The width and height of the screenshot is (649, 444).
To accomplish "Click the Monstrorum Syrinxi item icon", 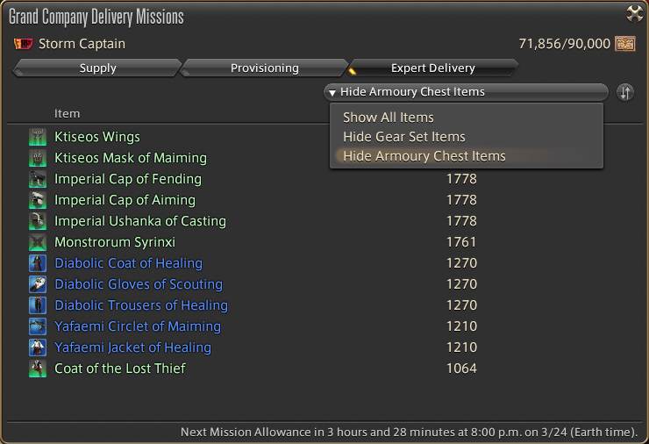I will coord(37,242).
